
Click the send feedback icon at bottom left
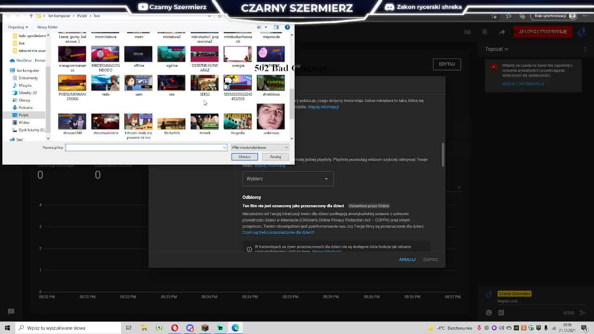(x=11, y=312)
